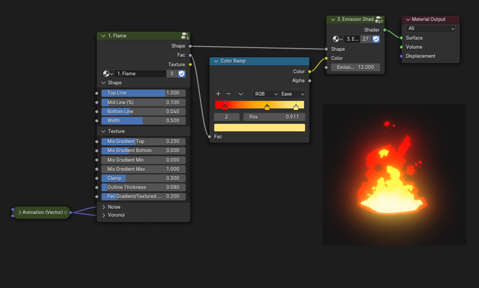Click the yellow color swatch in Color Ramp

coord(260,127)
